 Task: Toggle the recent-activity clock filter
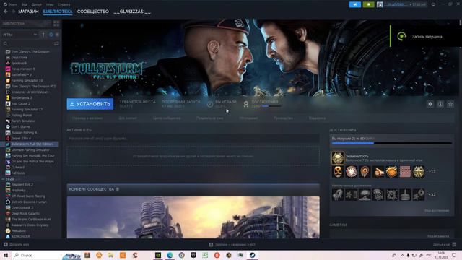click(x=51, y=35)
